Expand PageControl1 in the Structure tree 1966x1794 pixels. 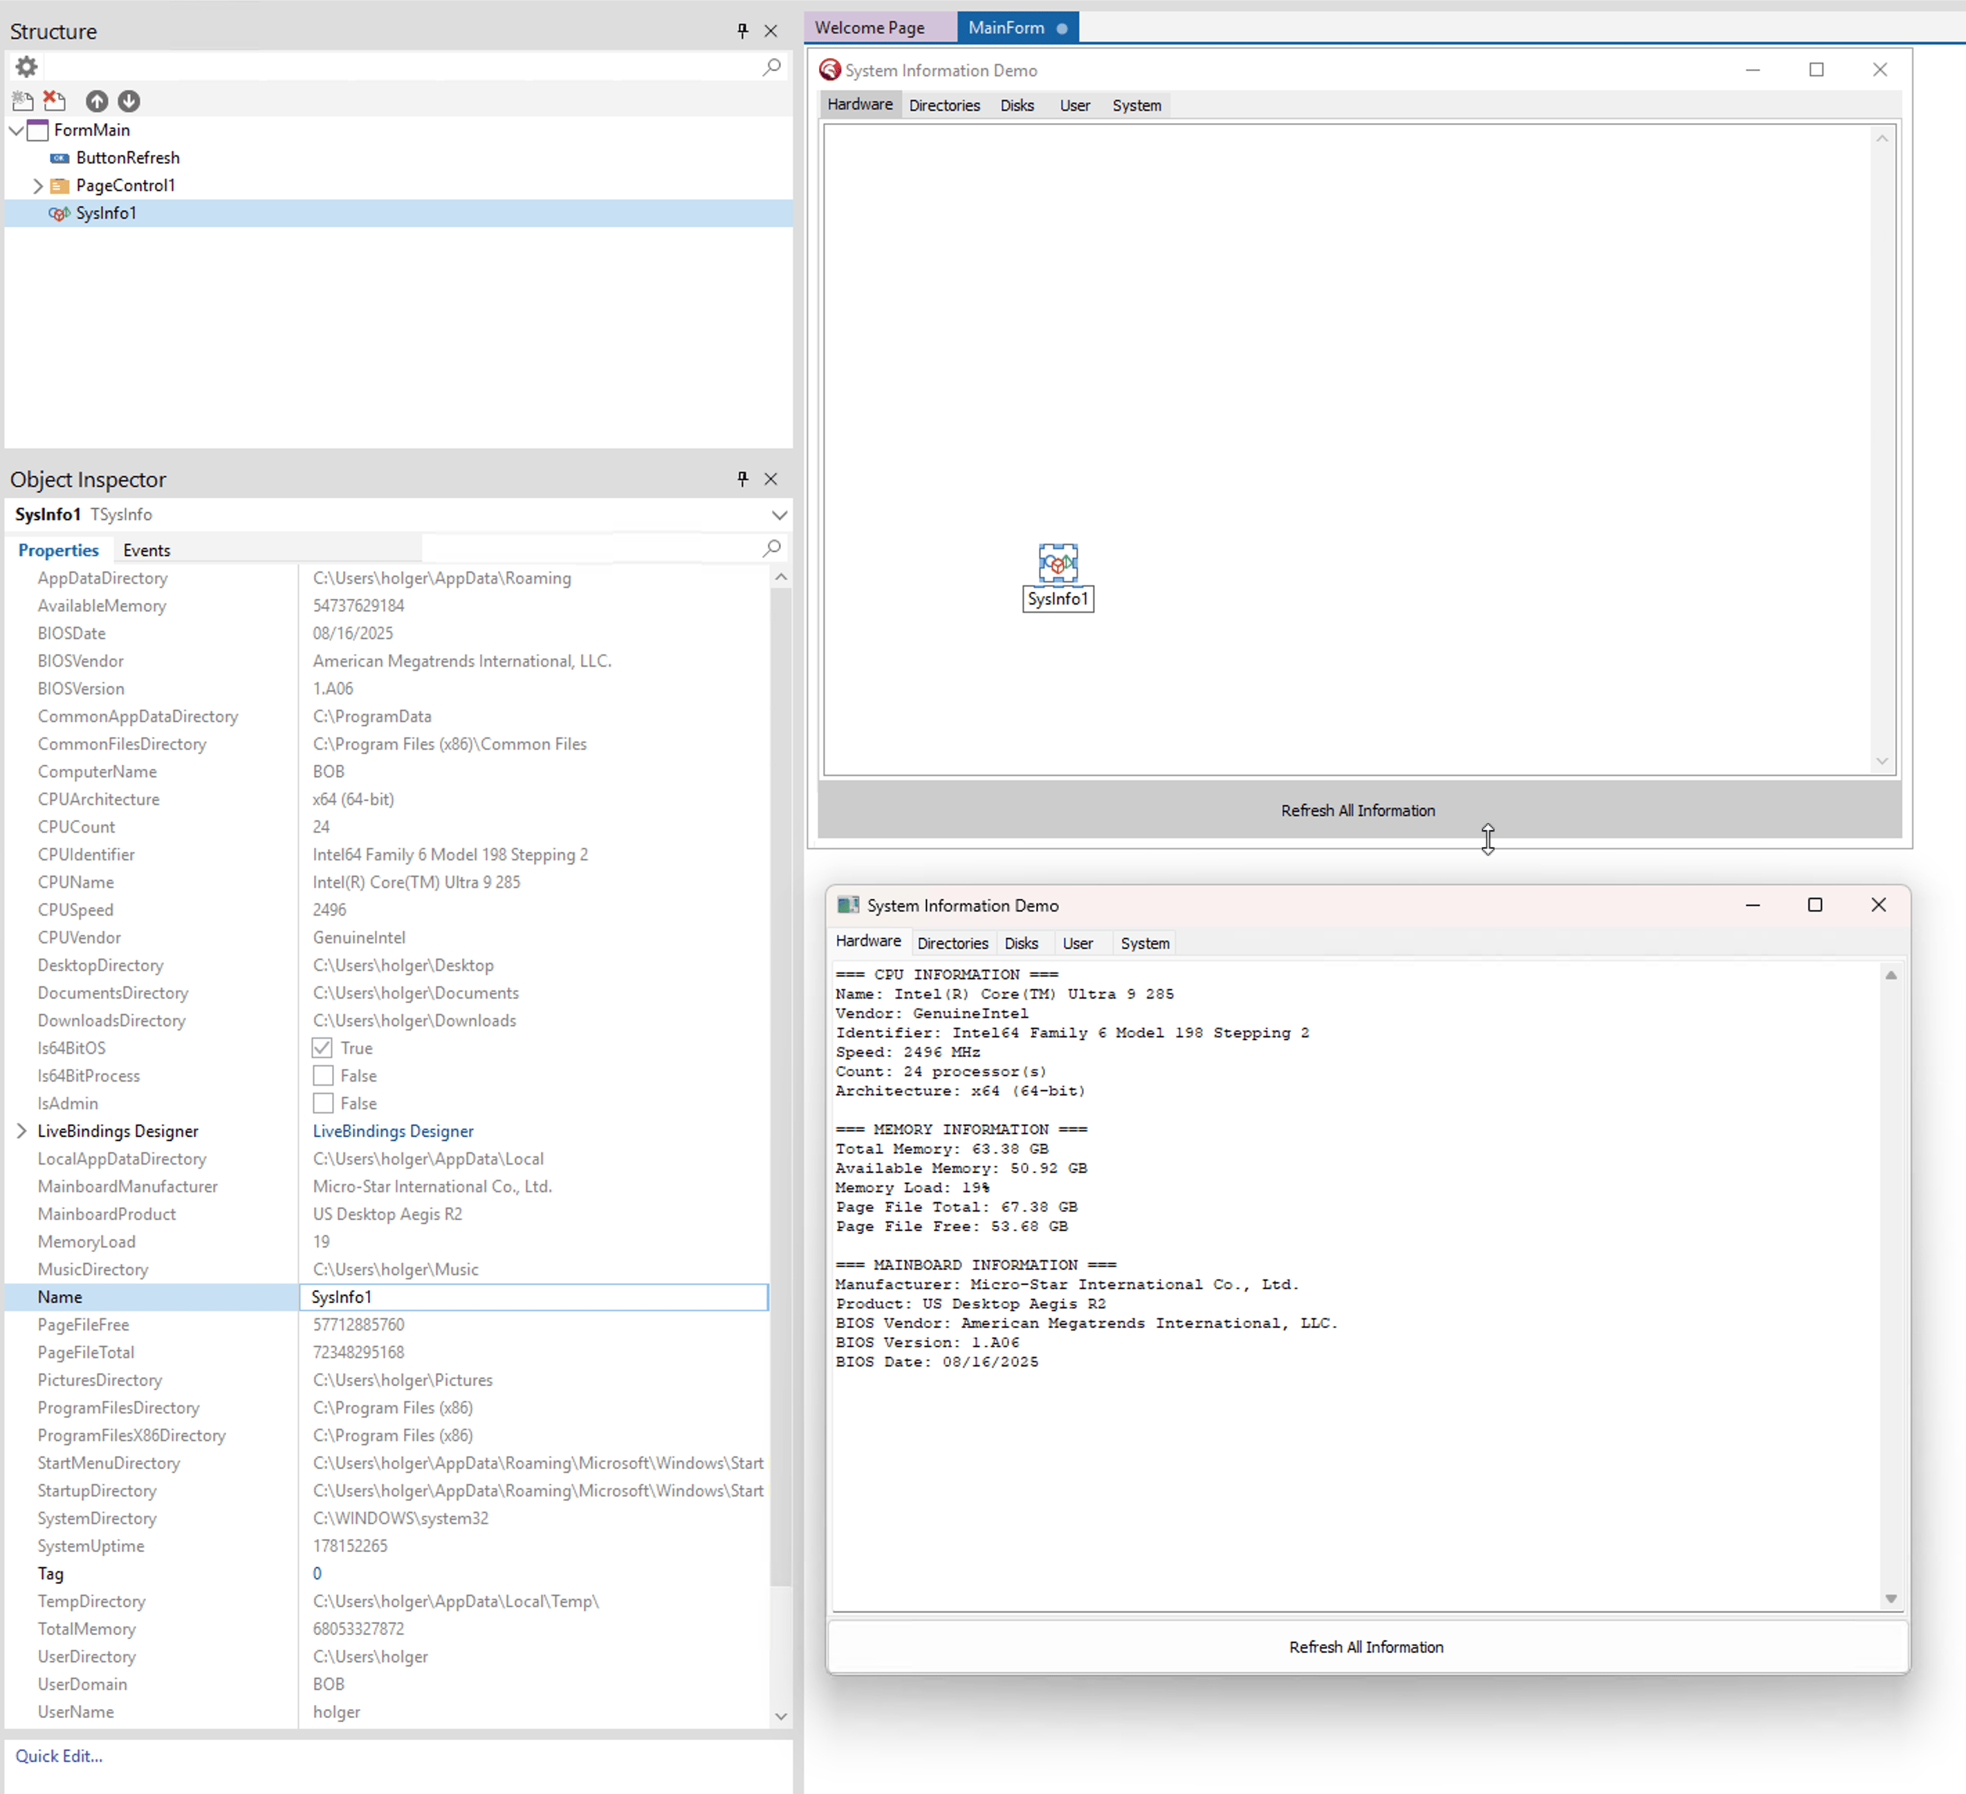(x=37, y=185)
